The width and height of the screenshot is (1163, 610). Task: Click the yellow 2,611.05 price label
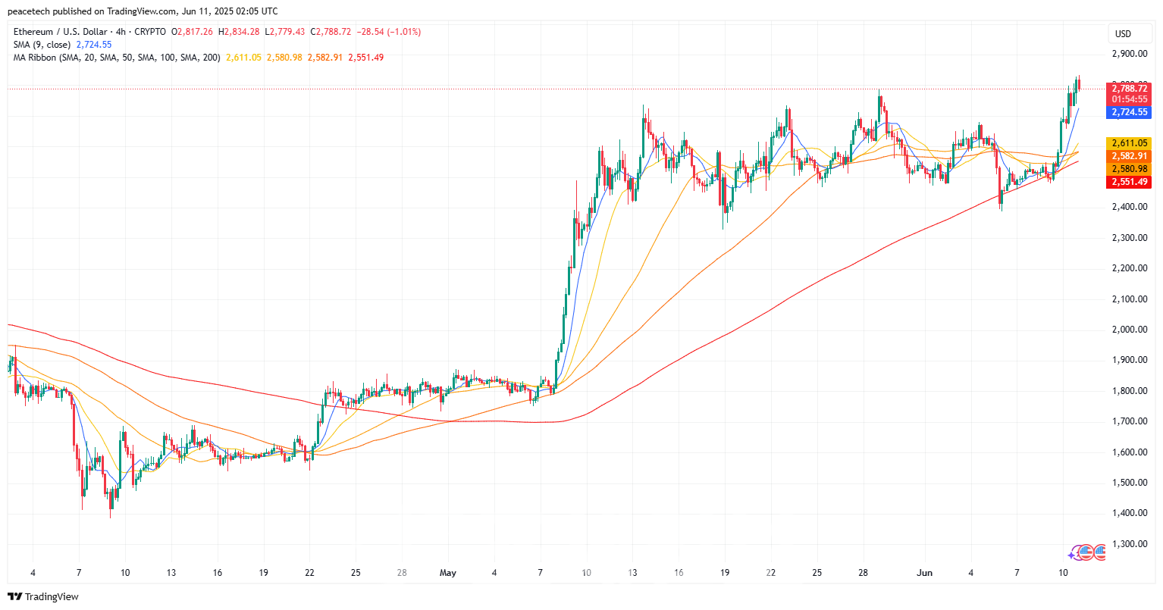[x=1129, y=143]
